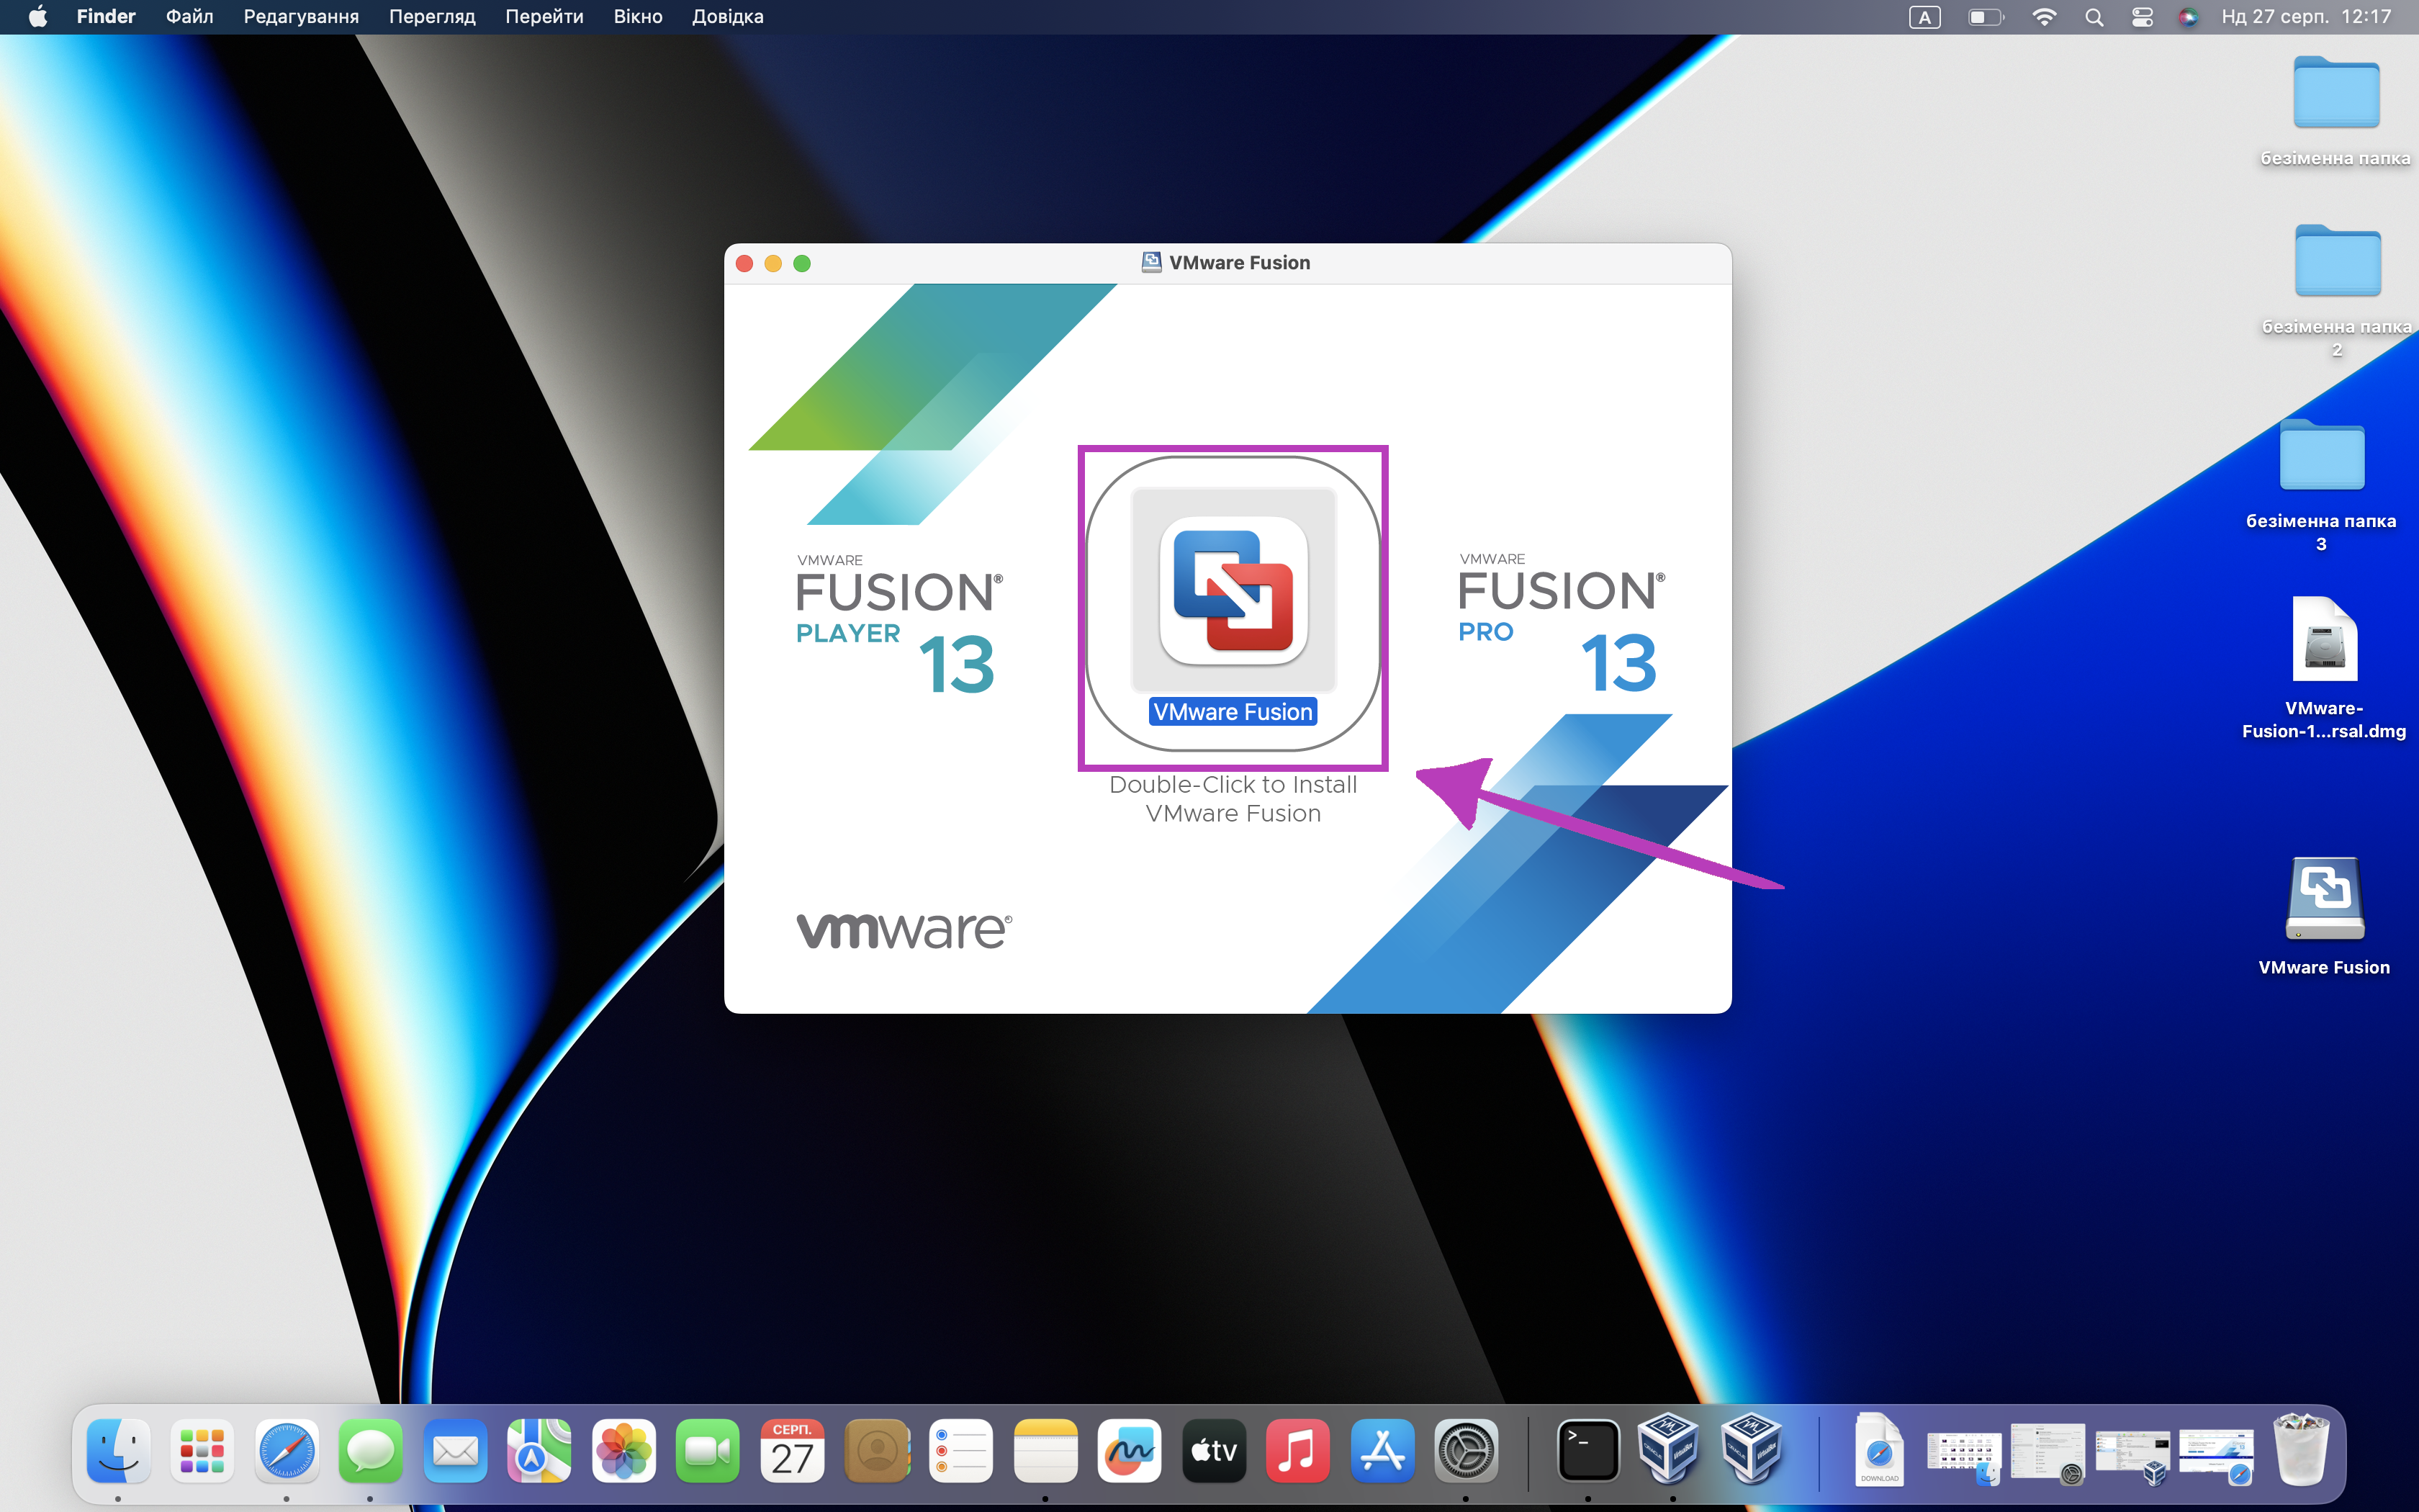Click the disk proxy icon in the window title
Screen dimensions: 2419x1512
click(1151, 263)
